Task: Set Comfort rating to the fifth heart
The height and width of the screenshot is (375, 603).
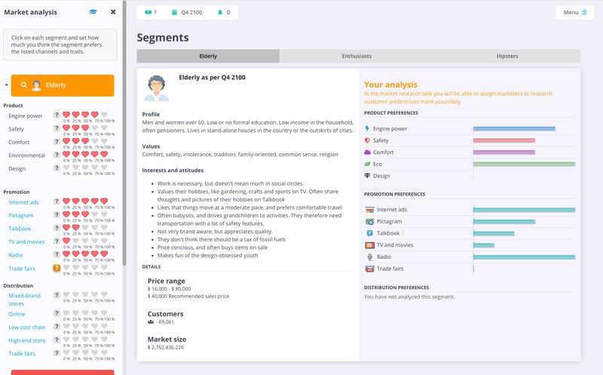Action: tap(104, 141)
